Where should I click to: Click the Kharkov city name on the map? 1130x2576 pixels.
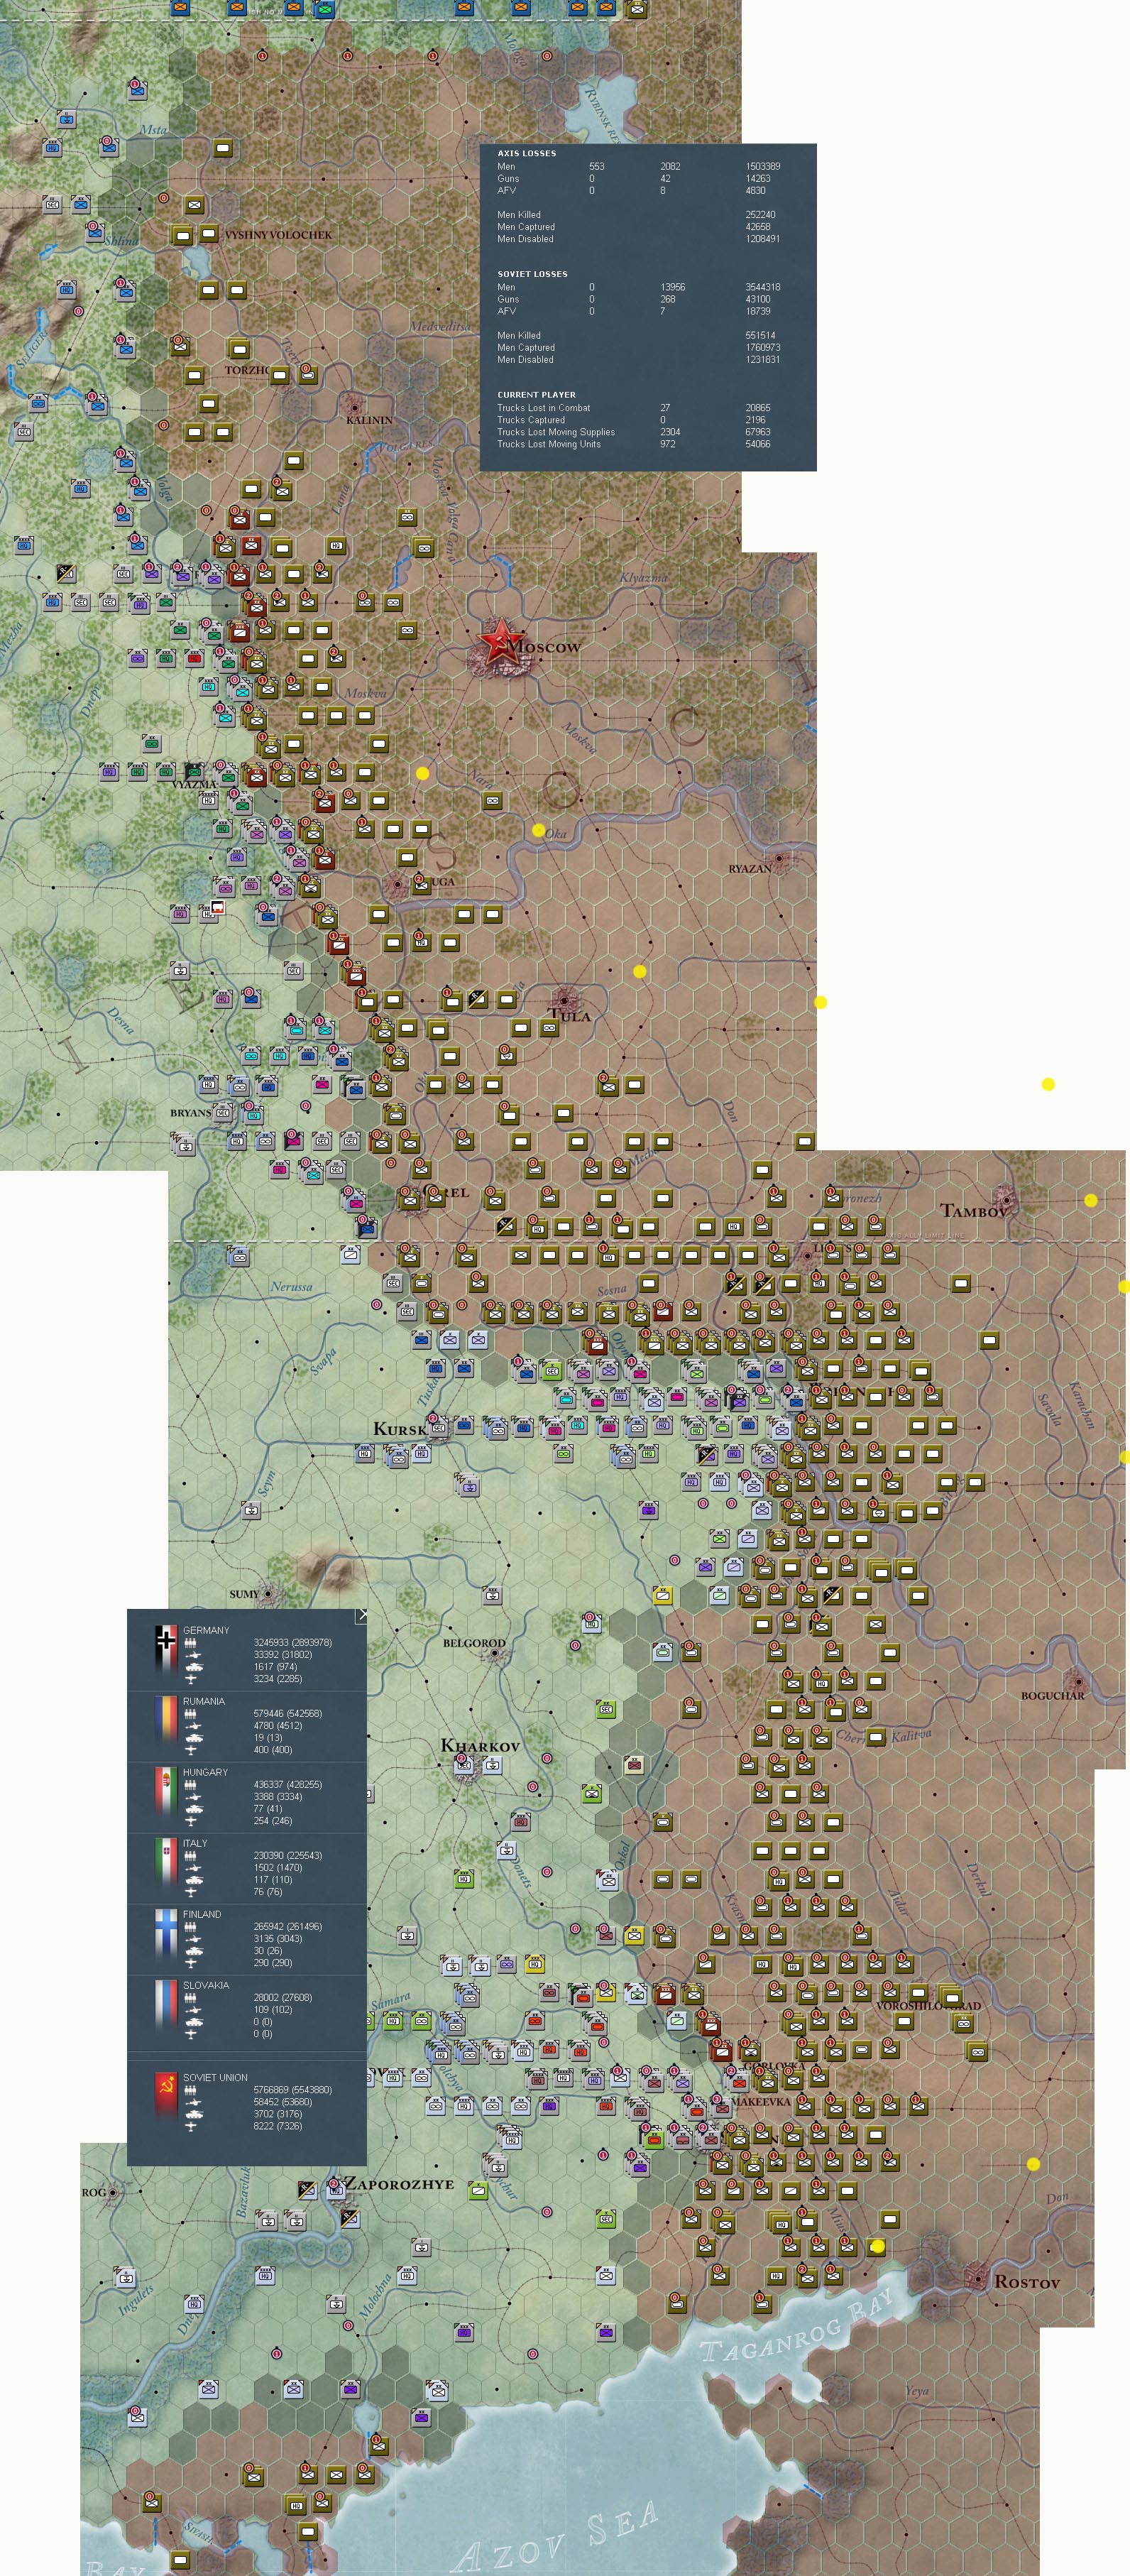(480, 1746)
